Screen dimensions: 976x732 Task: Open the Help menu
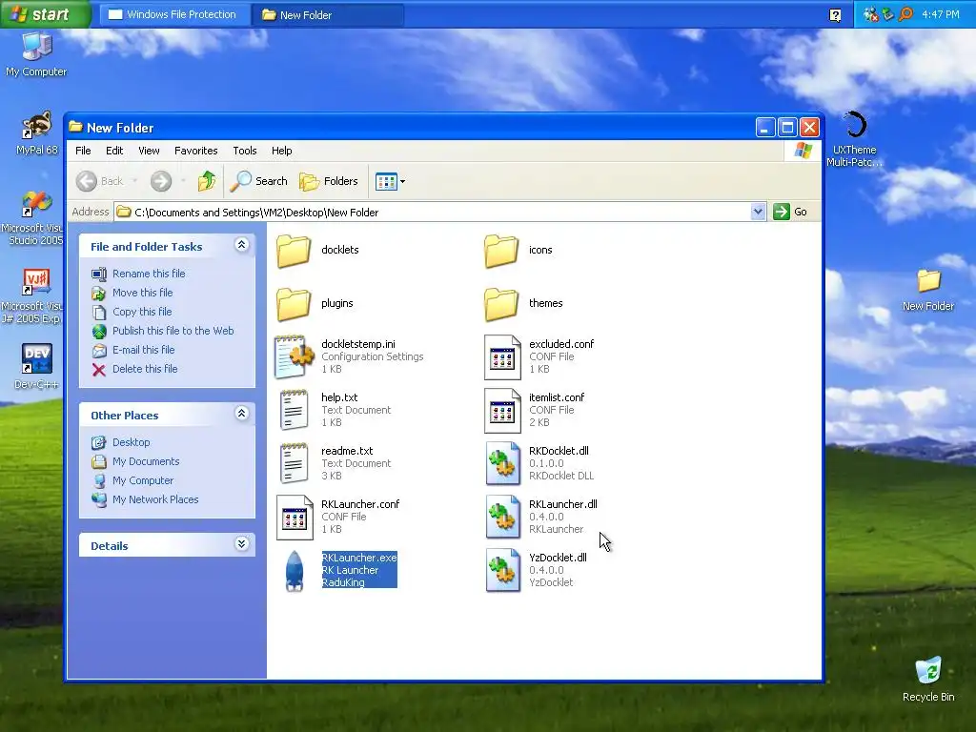281,151
